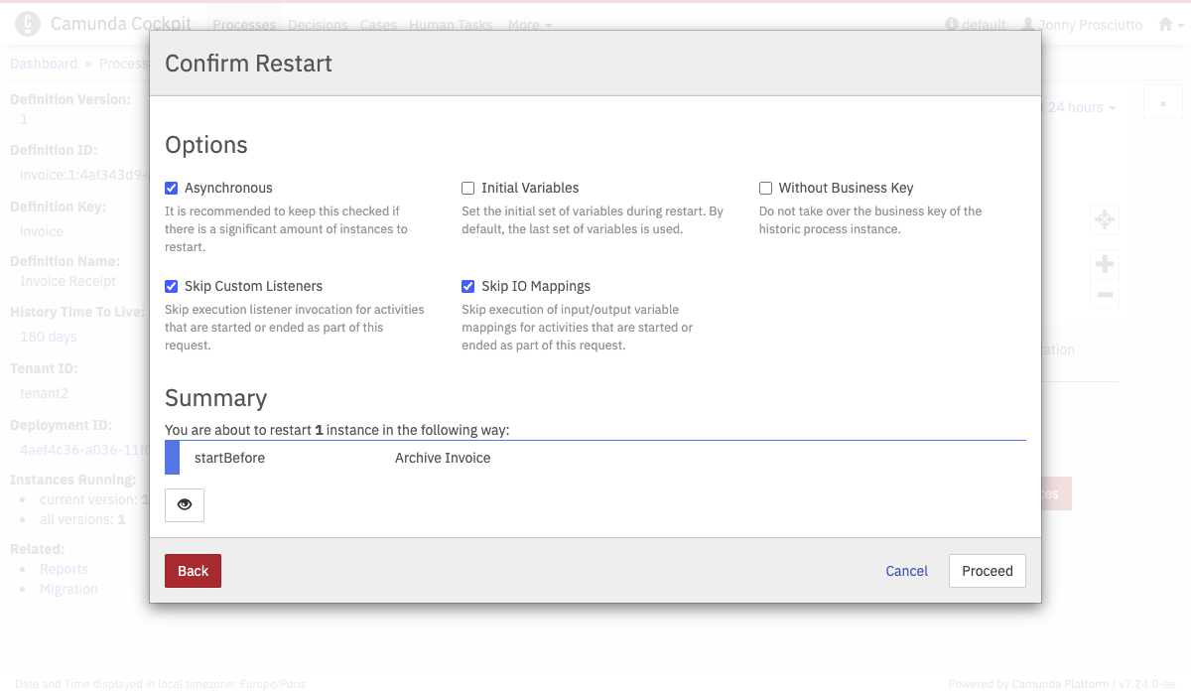Open the Human Tasks menu item
Image resolution: width=1191 pixels, height=695 pixels.
coord(451,25)
